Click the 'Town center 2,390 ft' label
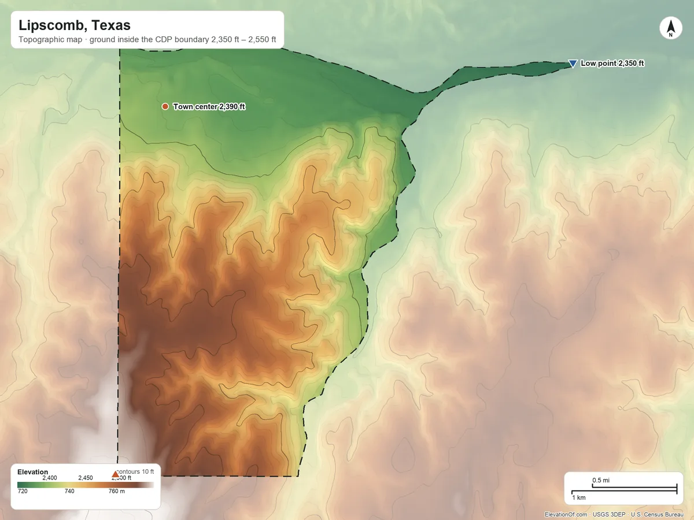The width and height of the screenshot is (694, 520). click(x=209, y=106)
